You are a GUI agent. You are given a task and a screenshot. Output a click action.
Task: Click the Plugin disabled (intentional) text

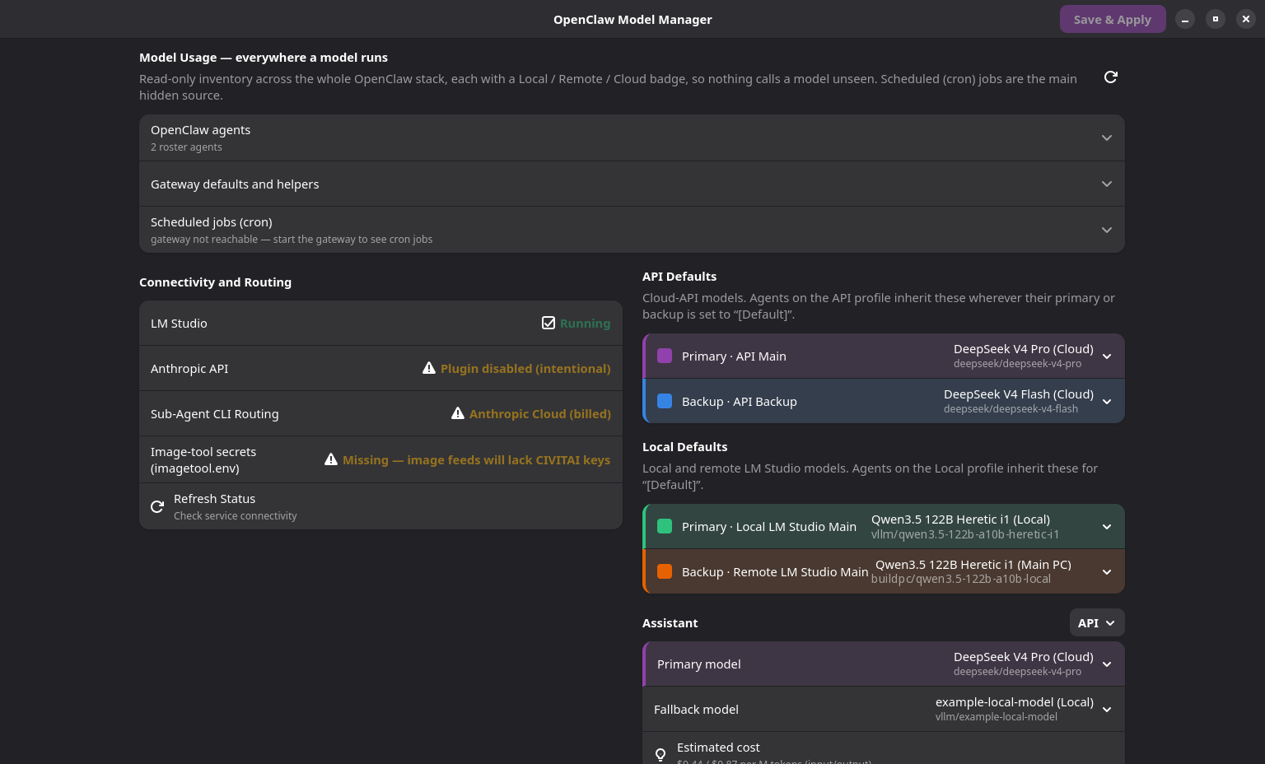pyautogui.click(x=525, y=369)
